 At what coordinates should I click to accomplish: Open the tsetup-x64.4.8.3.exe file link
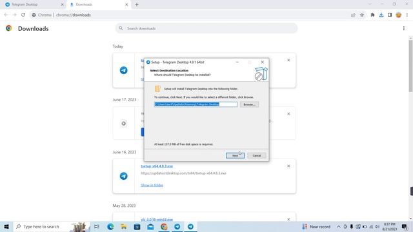[157, 166]
